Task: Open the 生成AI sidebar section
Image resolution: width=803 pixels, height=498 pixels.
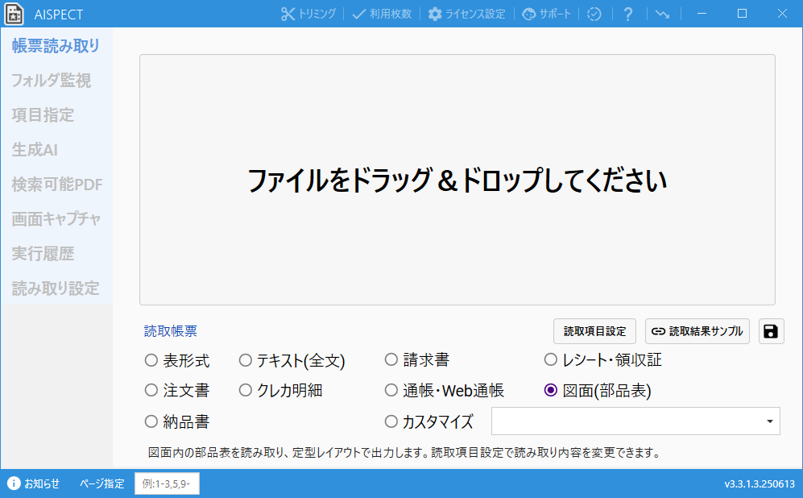Action: 35,150
